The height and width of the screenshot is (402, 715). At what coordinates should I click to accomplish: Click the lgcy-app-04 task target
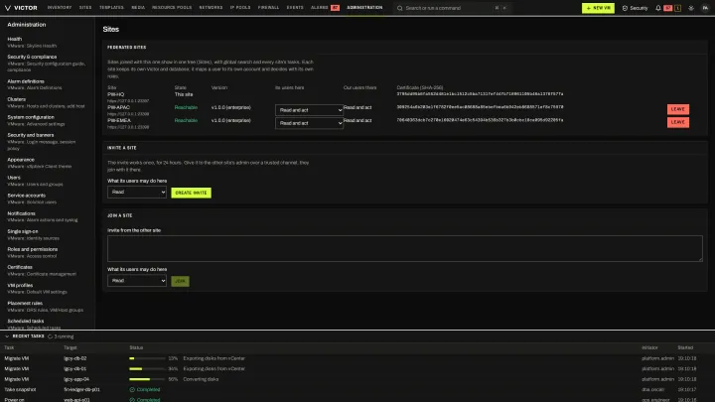[x=76, y=379]
